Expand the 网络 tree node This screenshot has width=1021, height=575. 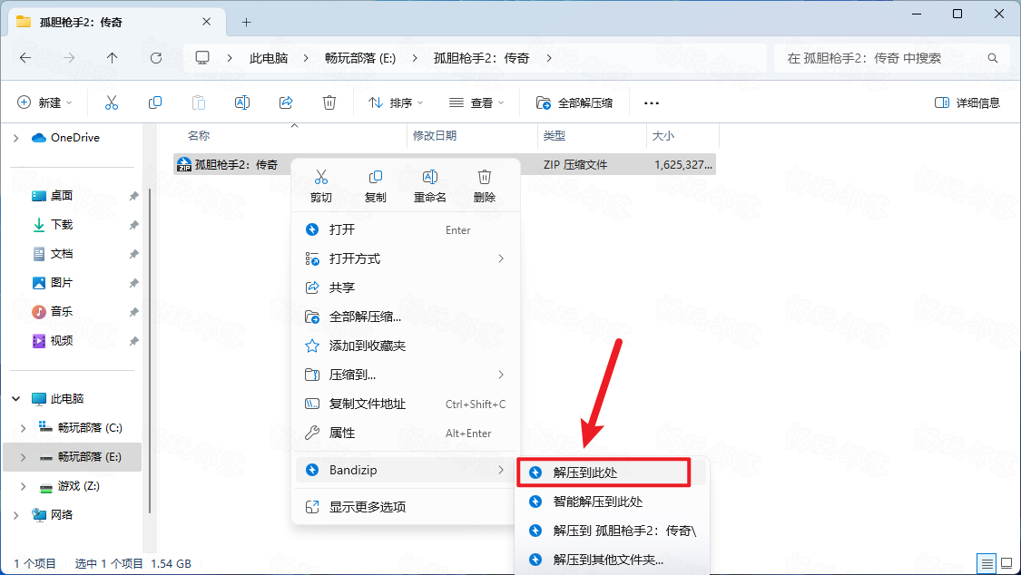(16, 515)
